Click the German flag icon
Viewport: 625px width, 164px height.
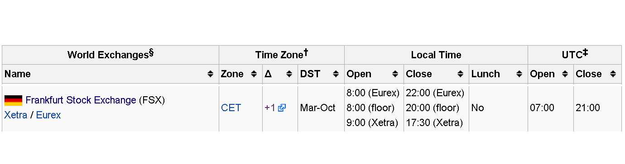13,100
